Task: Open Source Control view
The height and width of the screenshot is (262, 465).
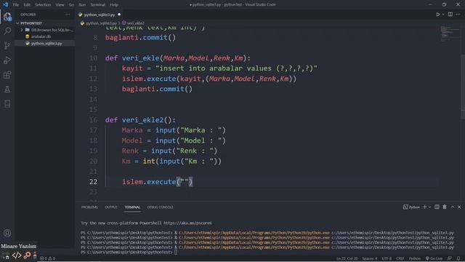Action: [x=7, y=45]
